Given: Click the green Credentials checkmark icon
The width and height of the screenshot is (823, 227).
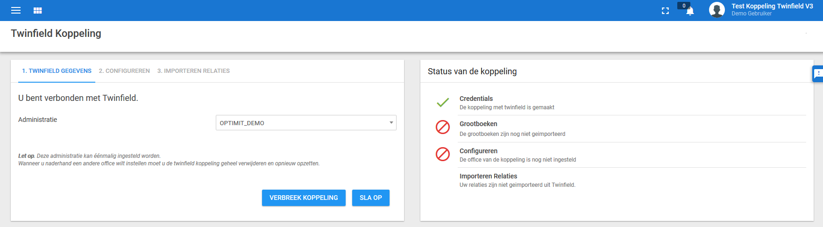Looking at the screenshot, I should (x=443, y=102).
